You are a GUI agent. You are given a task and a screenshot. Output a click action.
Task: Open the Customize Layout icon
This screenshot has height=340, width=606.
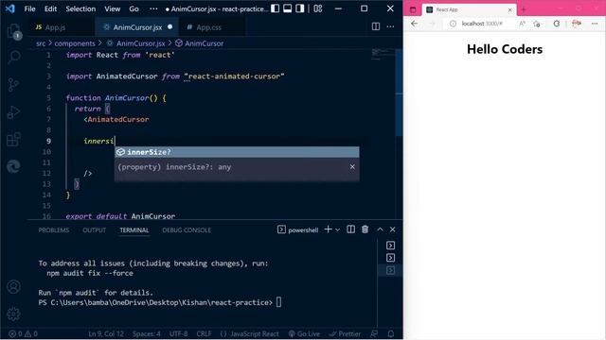pyautogui.click(x=318, y=8)
